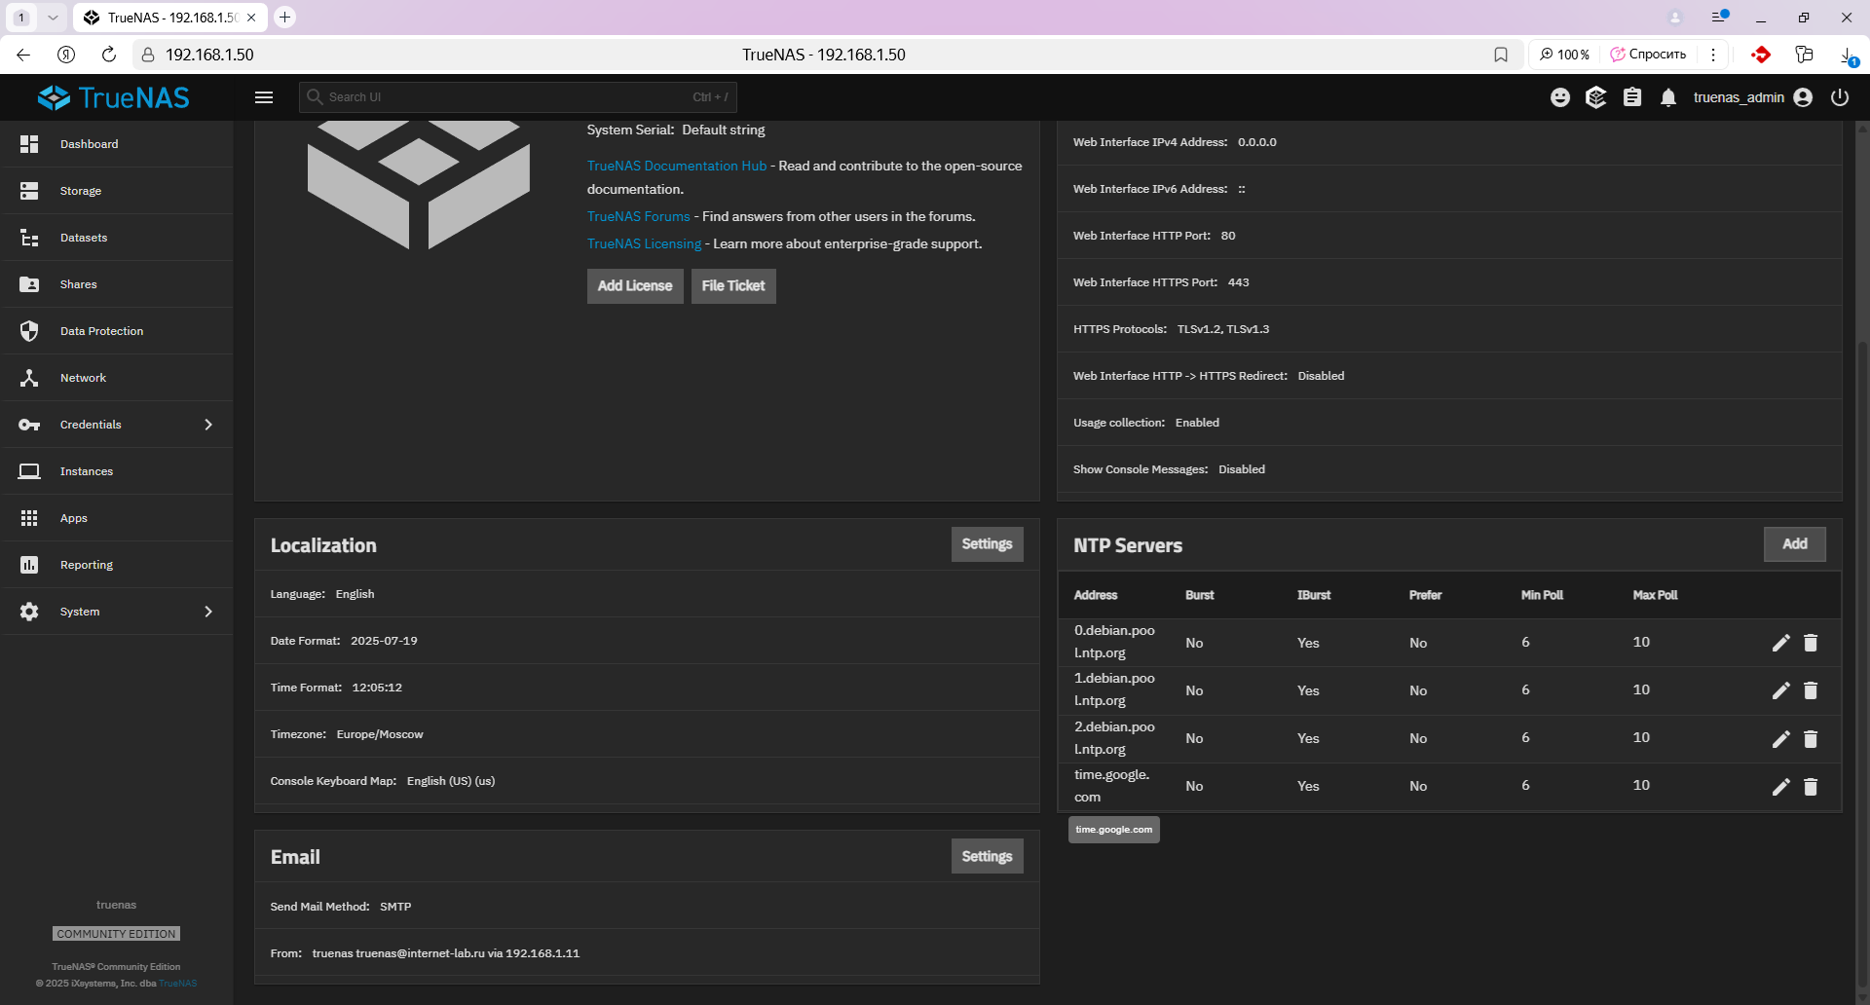Click the TrueNAS status icon in top bar
1870x1005 pixels.
pos(1595,97)
